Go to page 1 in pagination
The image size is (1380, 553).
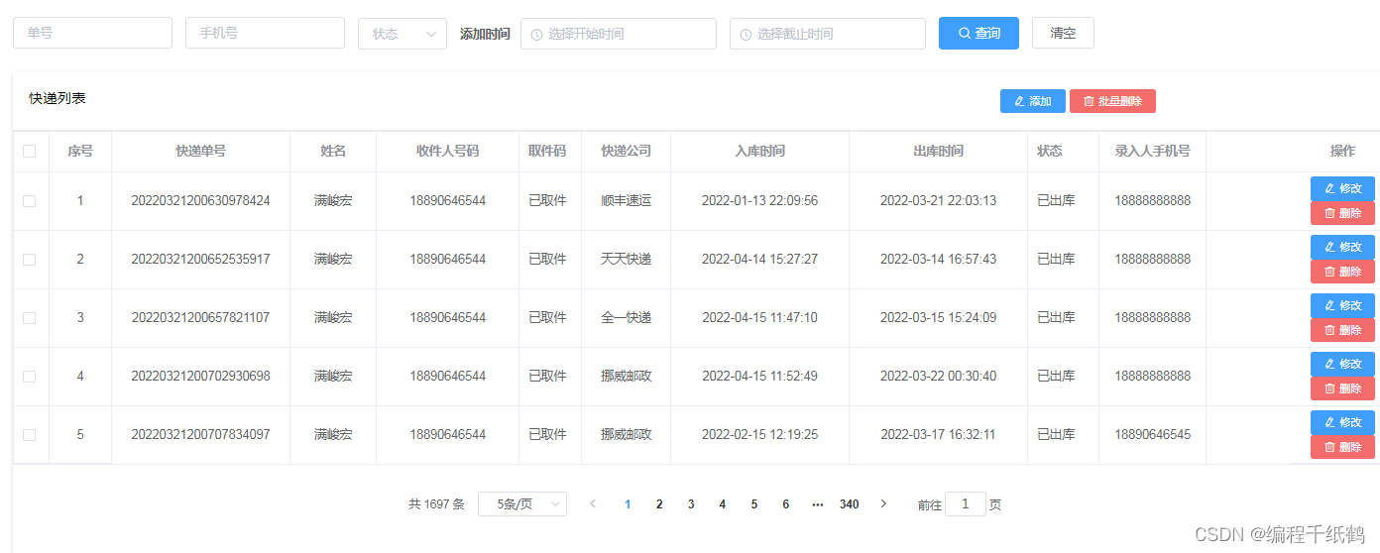click(x=628, y=504)
